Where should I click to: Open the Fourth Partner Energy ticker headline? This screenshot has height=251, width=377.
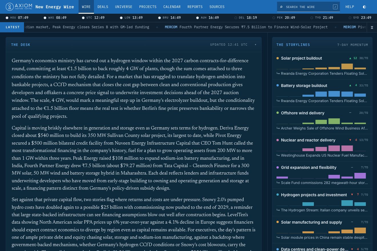pos(246,27)
